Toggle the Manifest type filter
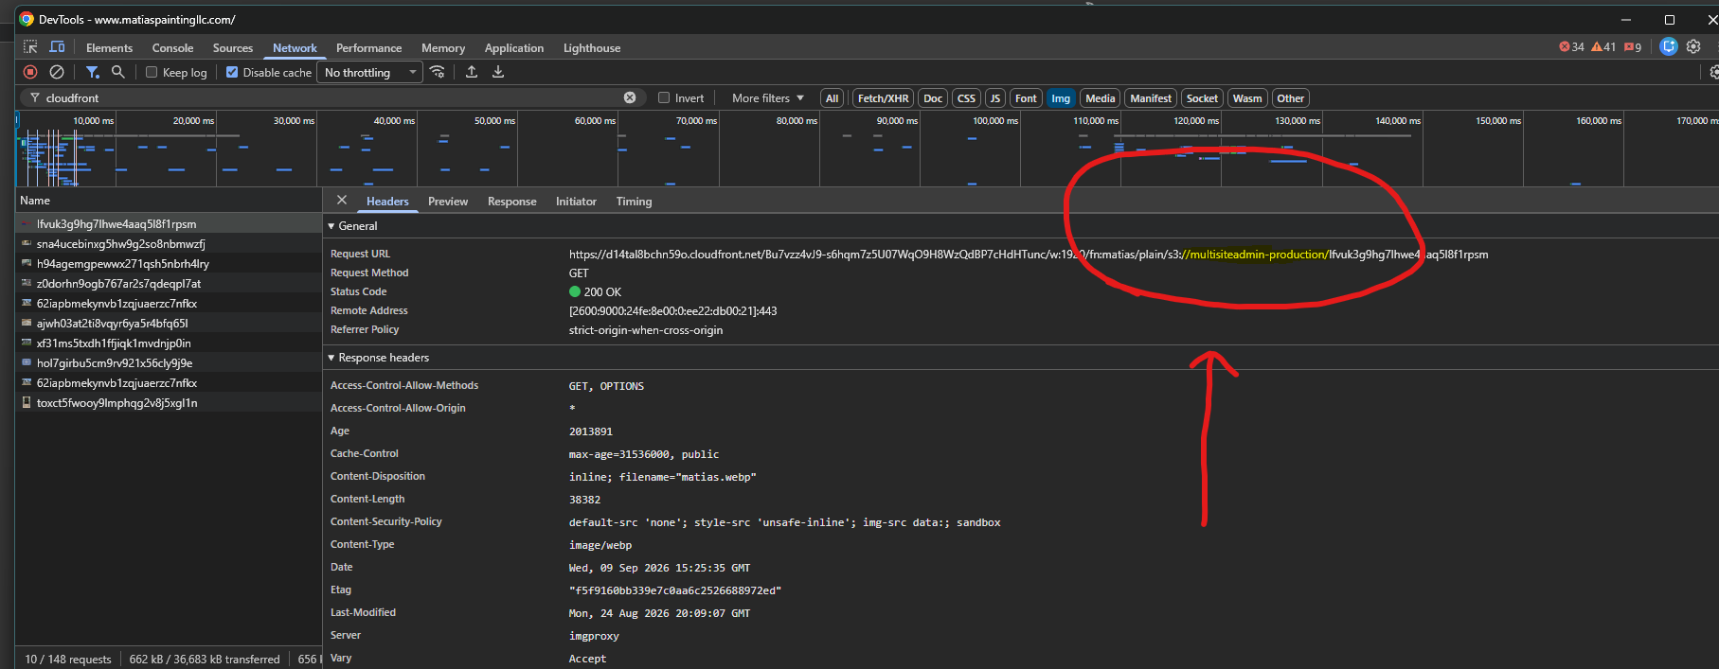 coord(1151,98)
